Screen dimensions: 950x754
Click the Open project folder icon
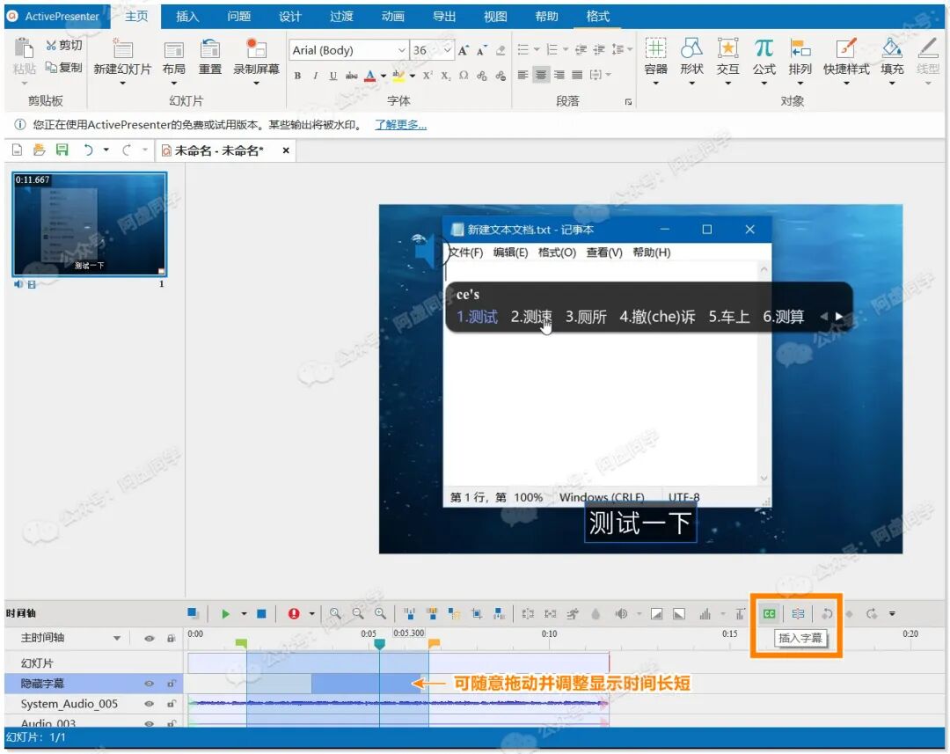(40, 150)
